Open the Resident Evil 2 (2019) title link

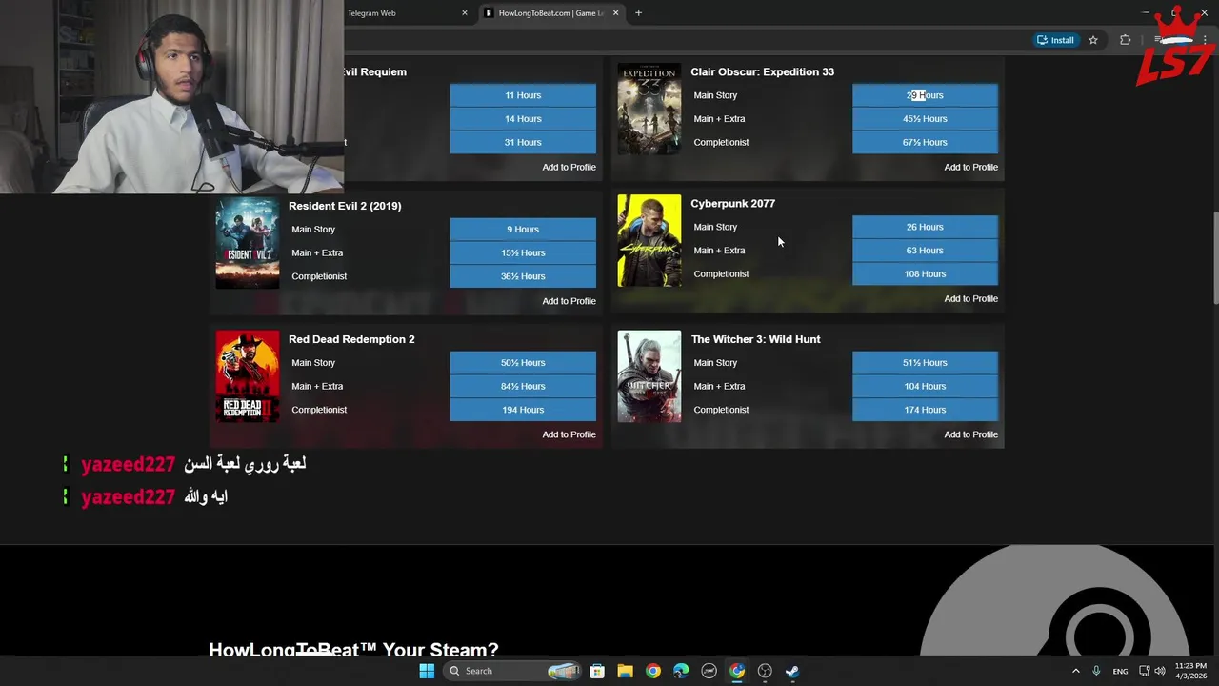345,206
